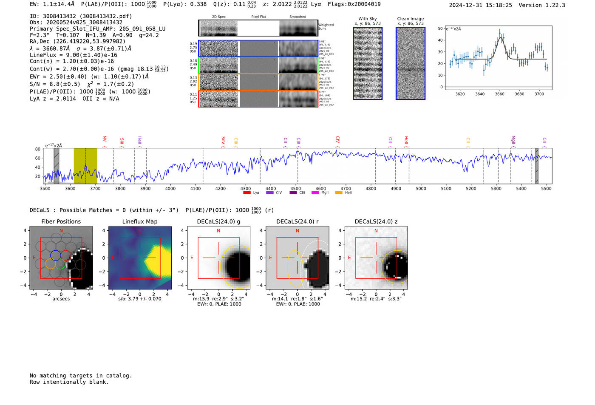595x405 pixels.
Task: Click the Weighted Sum smoothed image
Action: click(x=298, y=28)
